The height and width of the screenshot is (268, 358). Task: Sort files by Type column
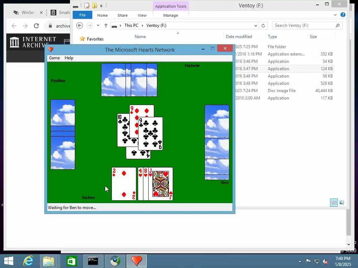coord(272,36)
